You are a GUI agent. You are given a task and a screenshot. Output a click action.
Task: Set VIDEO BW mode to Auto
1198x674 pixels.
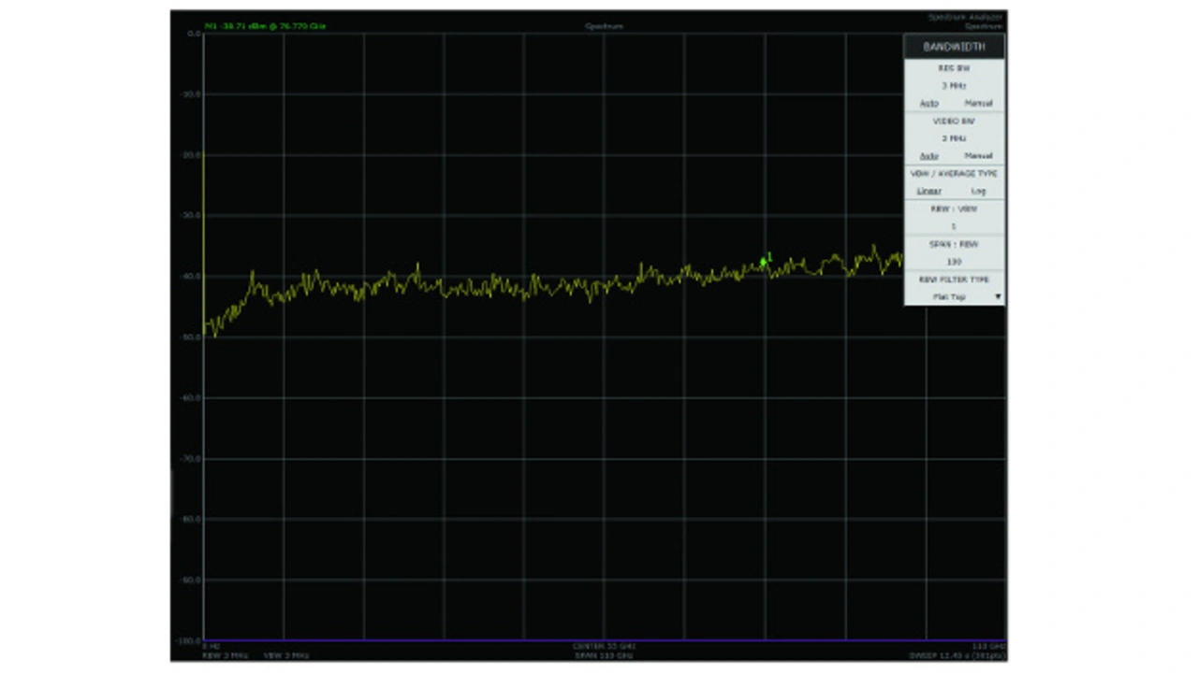coord(928,156)
